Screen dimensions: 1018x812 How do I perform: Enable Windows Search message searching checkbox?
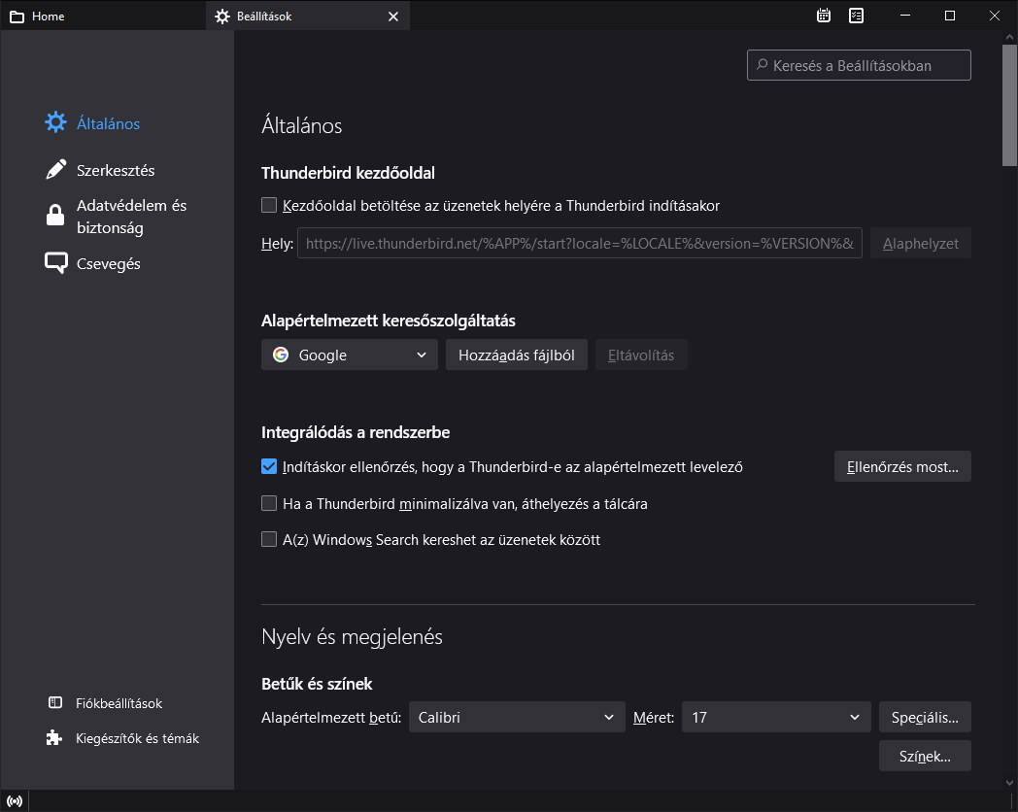pos(269,539)
